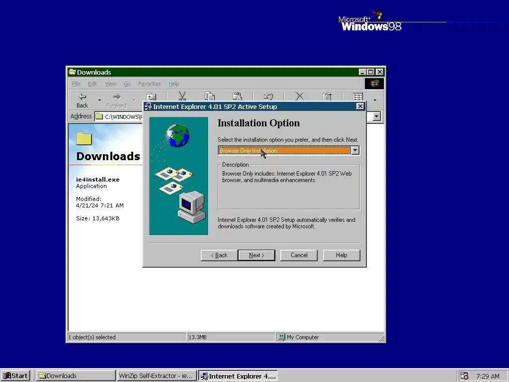The height and width of the screenshot is (382, 509).
Task: Click Cancel in the setup wizard
Action: pos(299,255)
